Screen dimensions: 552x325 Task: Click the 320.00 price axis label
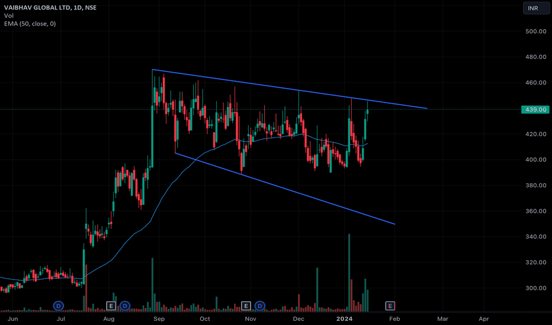(x=536, y=262)
